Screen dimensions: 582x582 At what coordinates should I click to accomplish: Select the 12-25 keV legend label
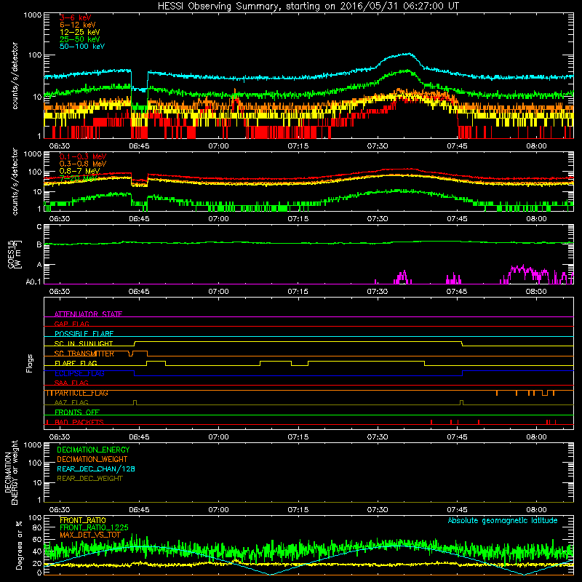pyautogui.click(x=80, y=32)
